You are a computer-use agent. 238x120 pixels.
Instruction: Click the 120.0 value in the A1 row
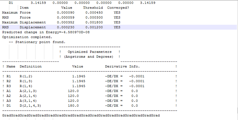[73, 91]
